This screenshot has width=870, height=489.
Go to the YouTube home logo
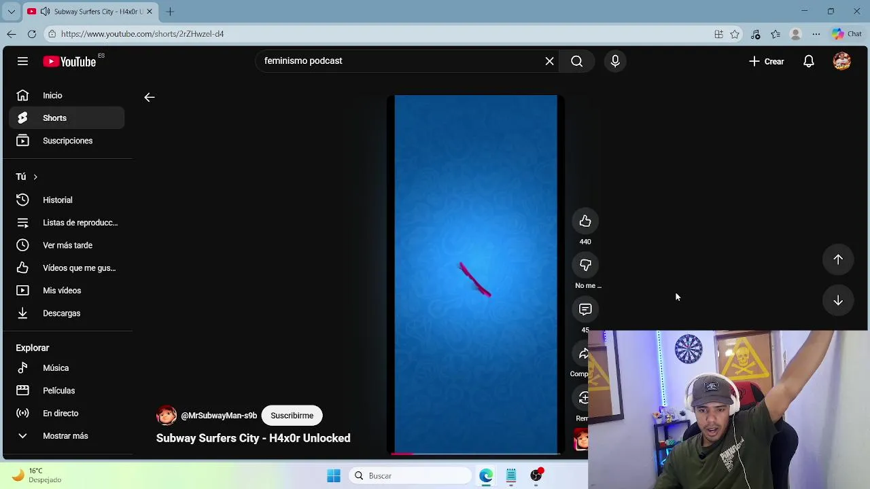69,62
